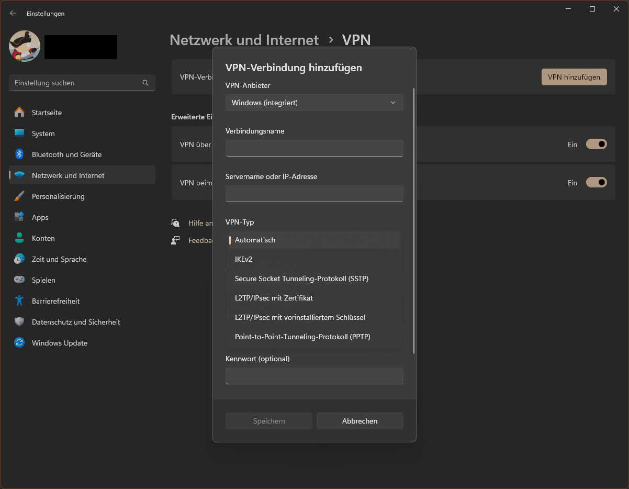Image resolution: width=629 pixels, height=489 pixels.
Task: Open the Apps settings section
Action: coord(40,217)
